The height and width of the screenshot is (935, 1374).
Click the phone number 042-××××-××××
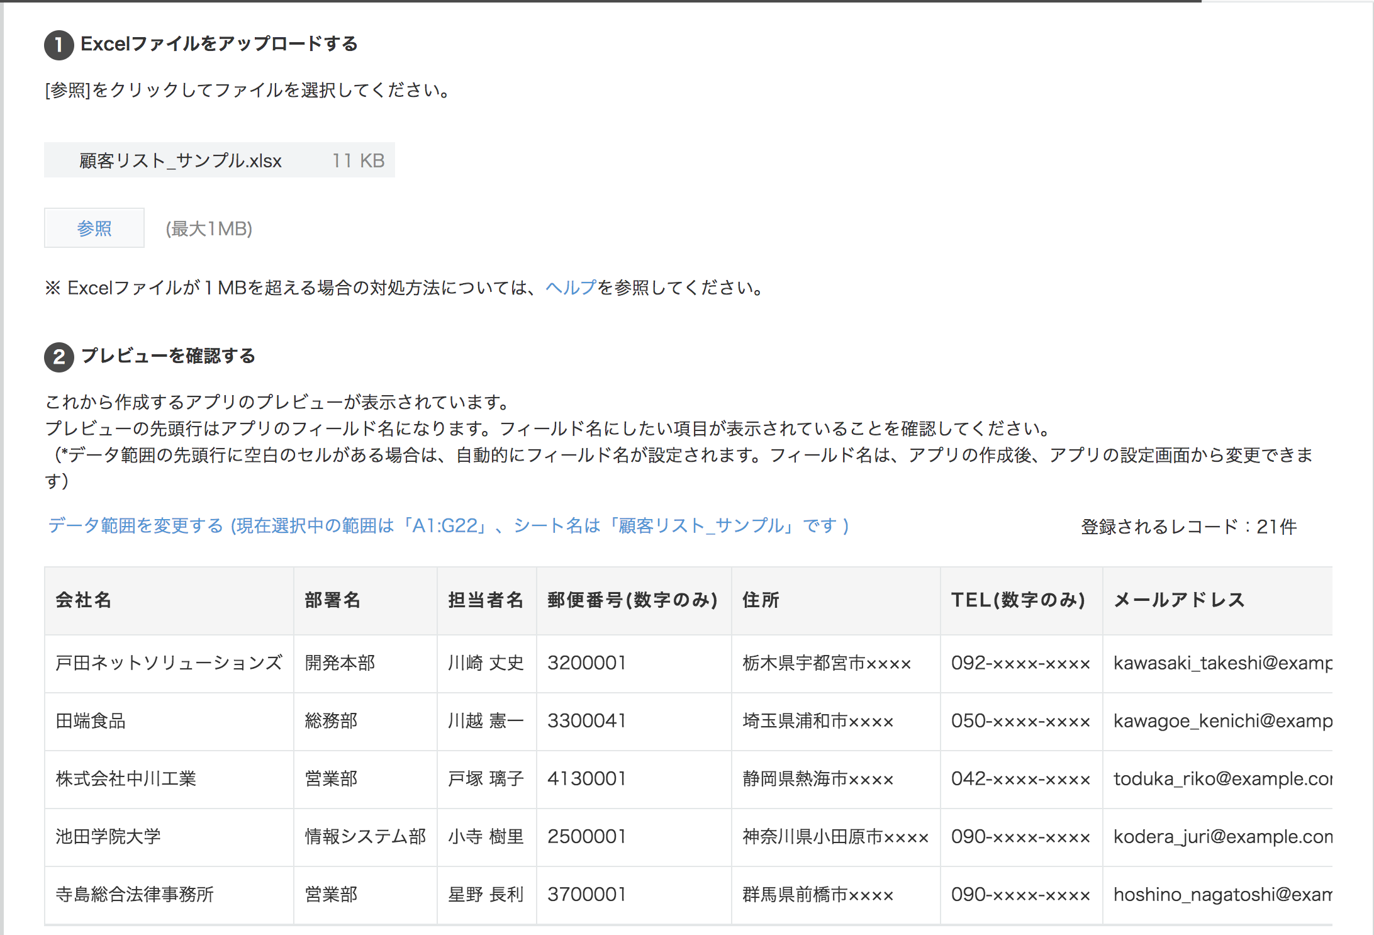click(1022, 779)
